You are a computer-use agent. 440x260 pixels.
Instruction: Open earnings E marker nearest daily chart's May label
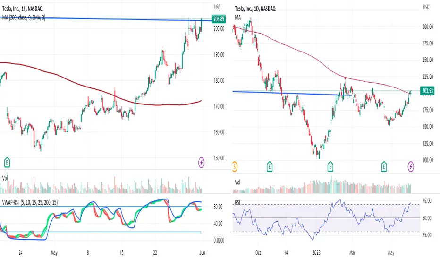pyautogui.click(x=384, y=167)
